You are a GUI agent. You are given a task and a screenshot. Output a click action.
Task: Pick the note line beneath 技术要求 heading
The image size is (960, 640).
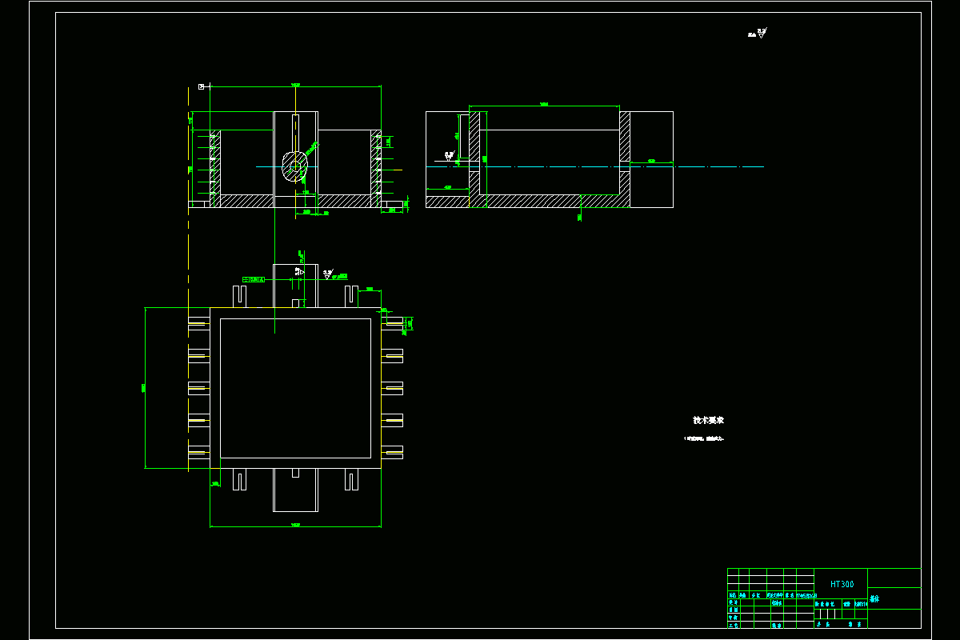point(704,438)
